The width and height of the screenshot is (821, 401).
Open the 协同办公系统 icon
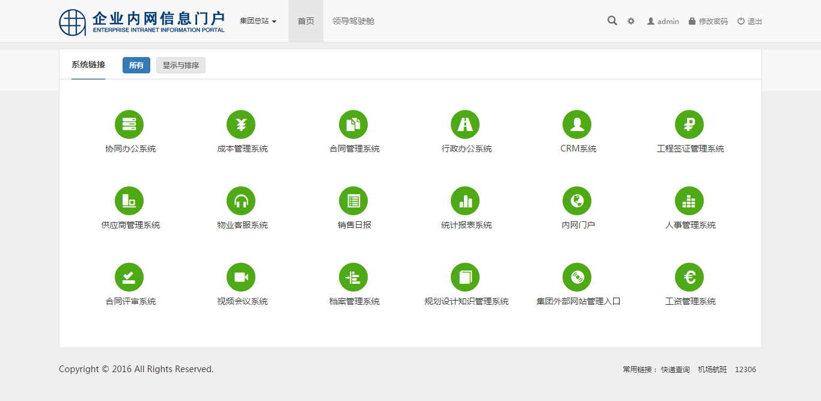(129, 124)
